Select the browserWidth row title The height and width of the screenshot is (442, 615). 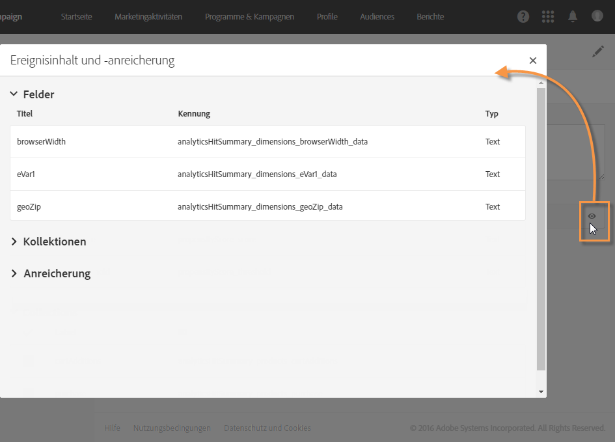[x=41, y=141]
